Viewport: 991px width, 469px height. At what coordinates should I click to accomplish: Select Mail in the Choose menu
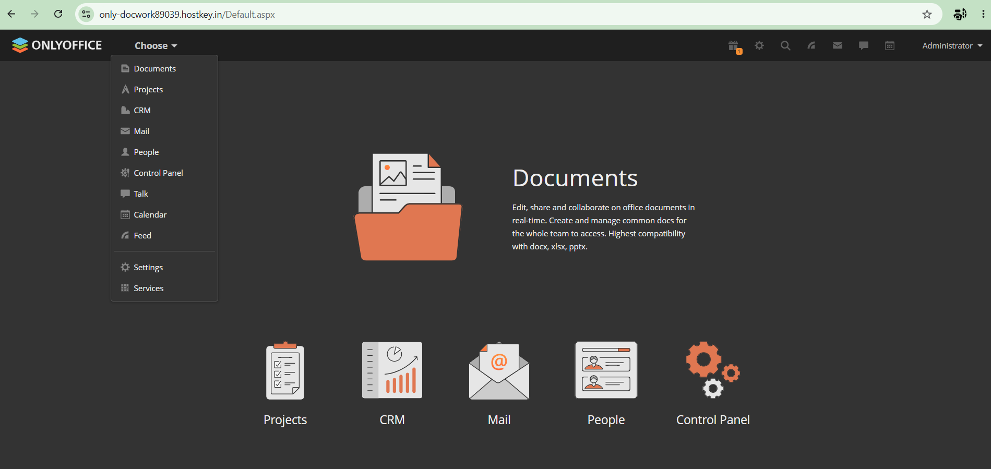tap(164, 131)
